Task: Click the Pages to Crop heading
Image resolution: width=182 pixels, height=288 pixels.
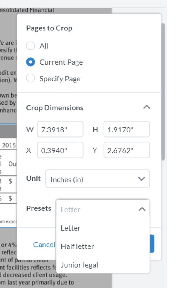Action: click(49, 28)
